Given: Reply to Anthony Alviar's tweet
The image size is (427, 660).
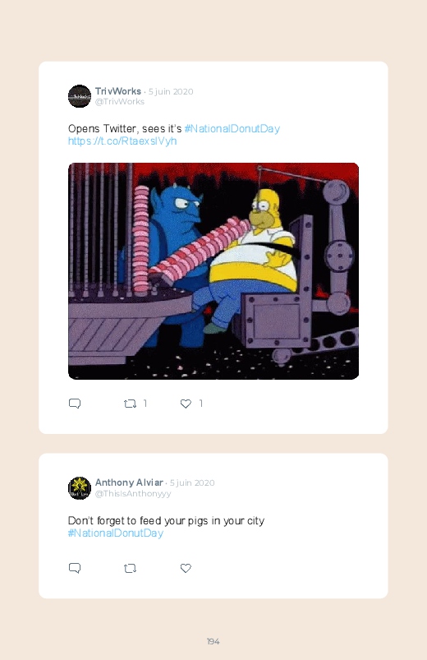Looking at the screenshot, I should point(75,568).
